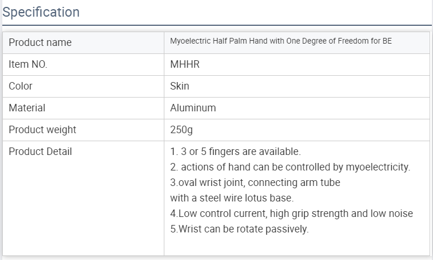Screen dimensions: 433x260
Task: Click the Product weight label
Action: tap(42, 130)
